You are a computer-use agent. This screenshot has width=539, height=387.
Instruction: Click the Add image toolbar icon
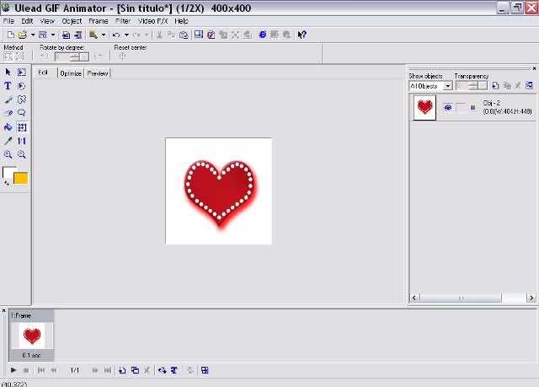click(66, 35)
